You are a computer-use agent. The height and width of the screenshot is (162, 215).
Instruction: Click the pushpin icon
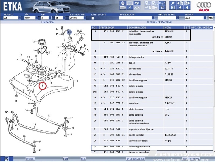pyautogui.click(x=173, y=3)
